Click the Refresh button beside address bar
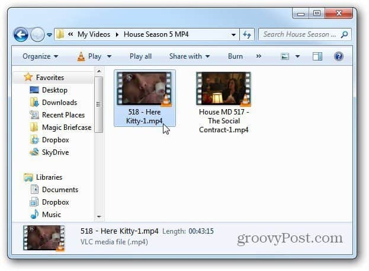Image resolution: width=369 pixels, height=271 pixels. 248,34
